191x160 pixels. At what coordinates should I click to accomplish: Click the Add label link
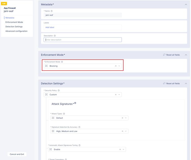coord(50,27)
